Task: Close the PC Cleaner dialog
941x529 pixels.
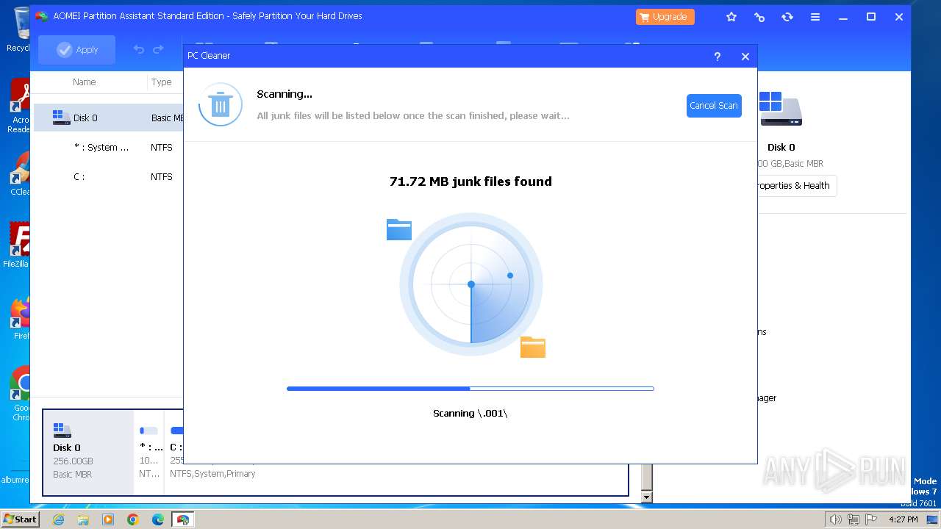Action: (x=745, y=57)
